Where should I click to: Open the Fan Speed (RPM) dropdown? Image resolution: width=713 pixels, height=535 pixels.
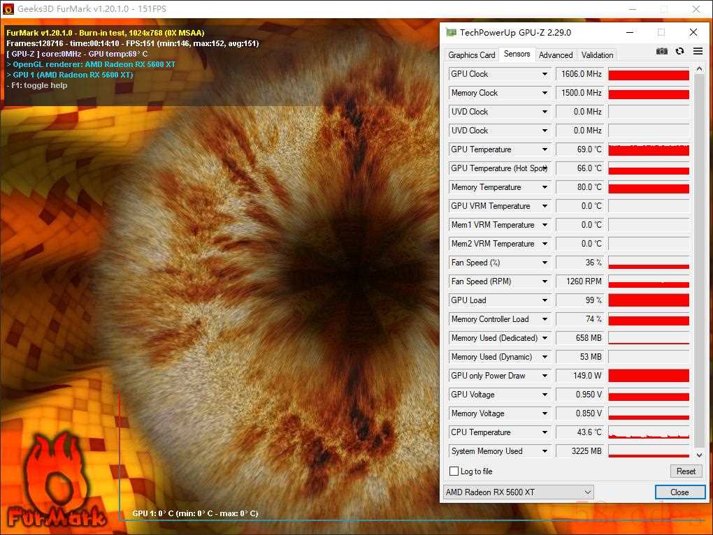click(545, 281)
